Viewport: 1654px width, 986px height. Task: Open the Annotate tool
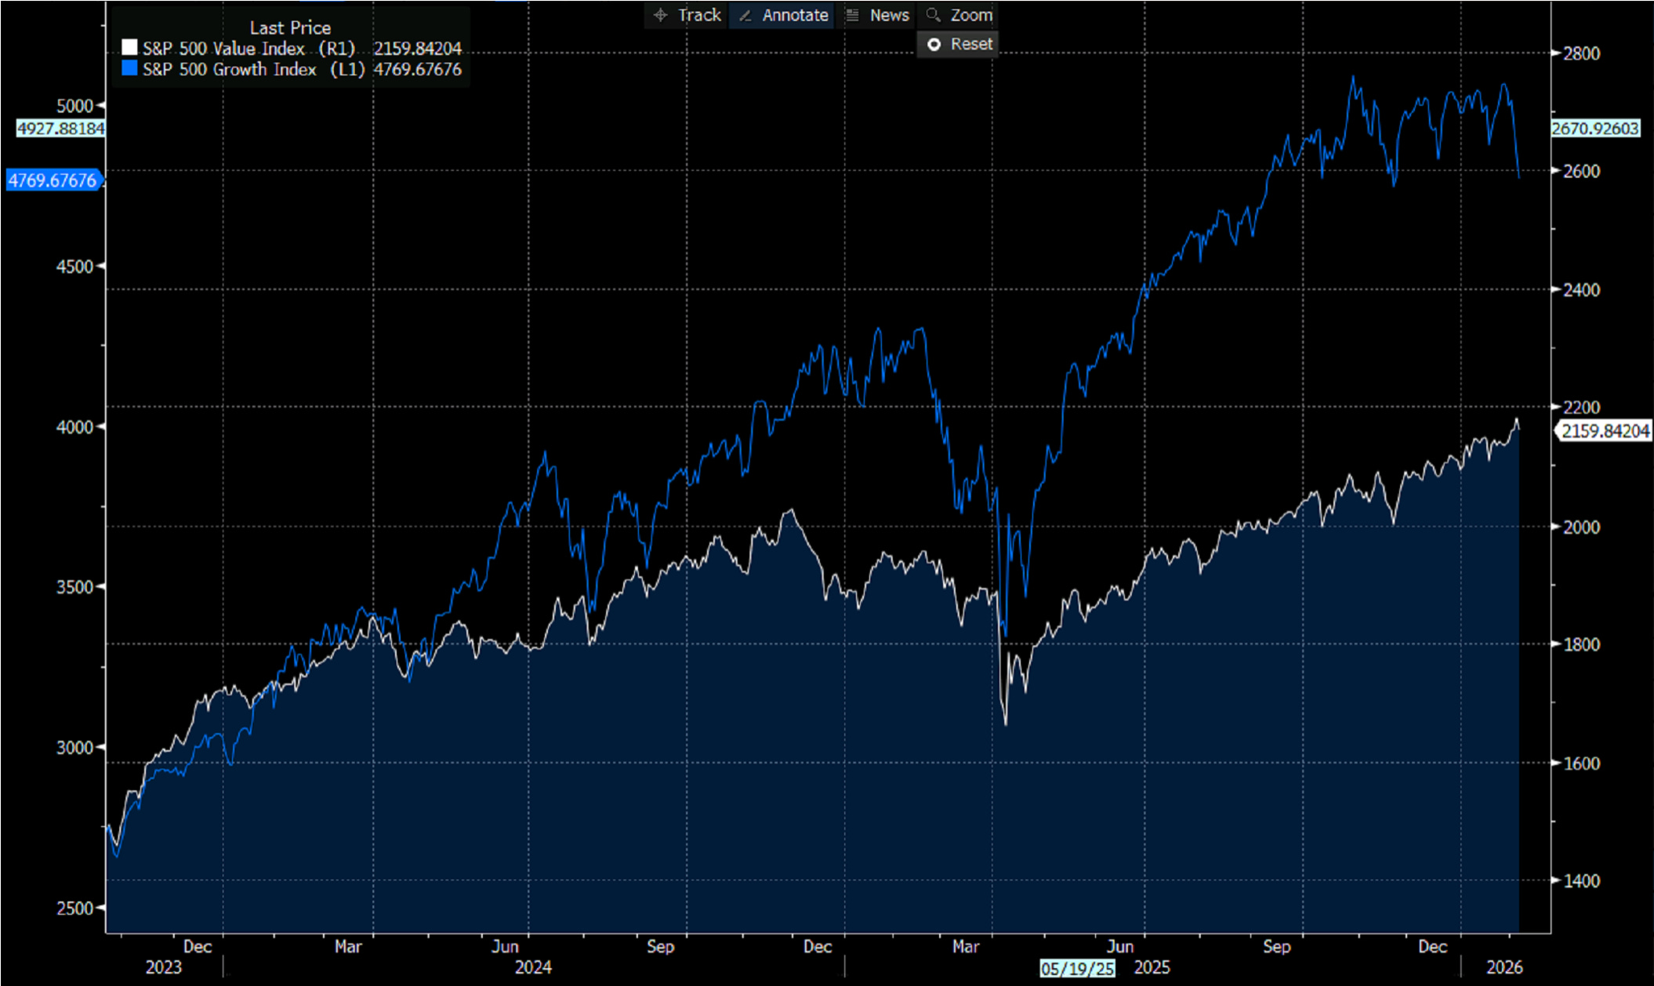[x=794, y=15]
